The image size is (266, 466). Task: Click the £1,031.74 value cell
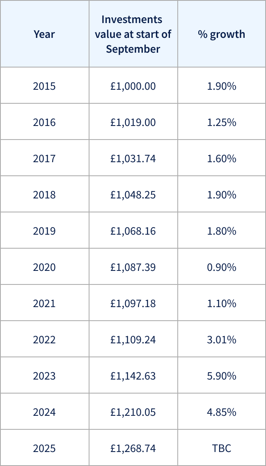(133, 159)
